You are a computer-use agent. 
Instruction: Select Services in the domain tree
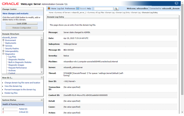tap(9, 46)
